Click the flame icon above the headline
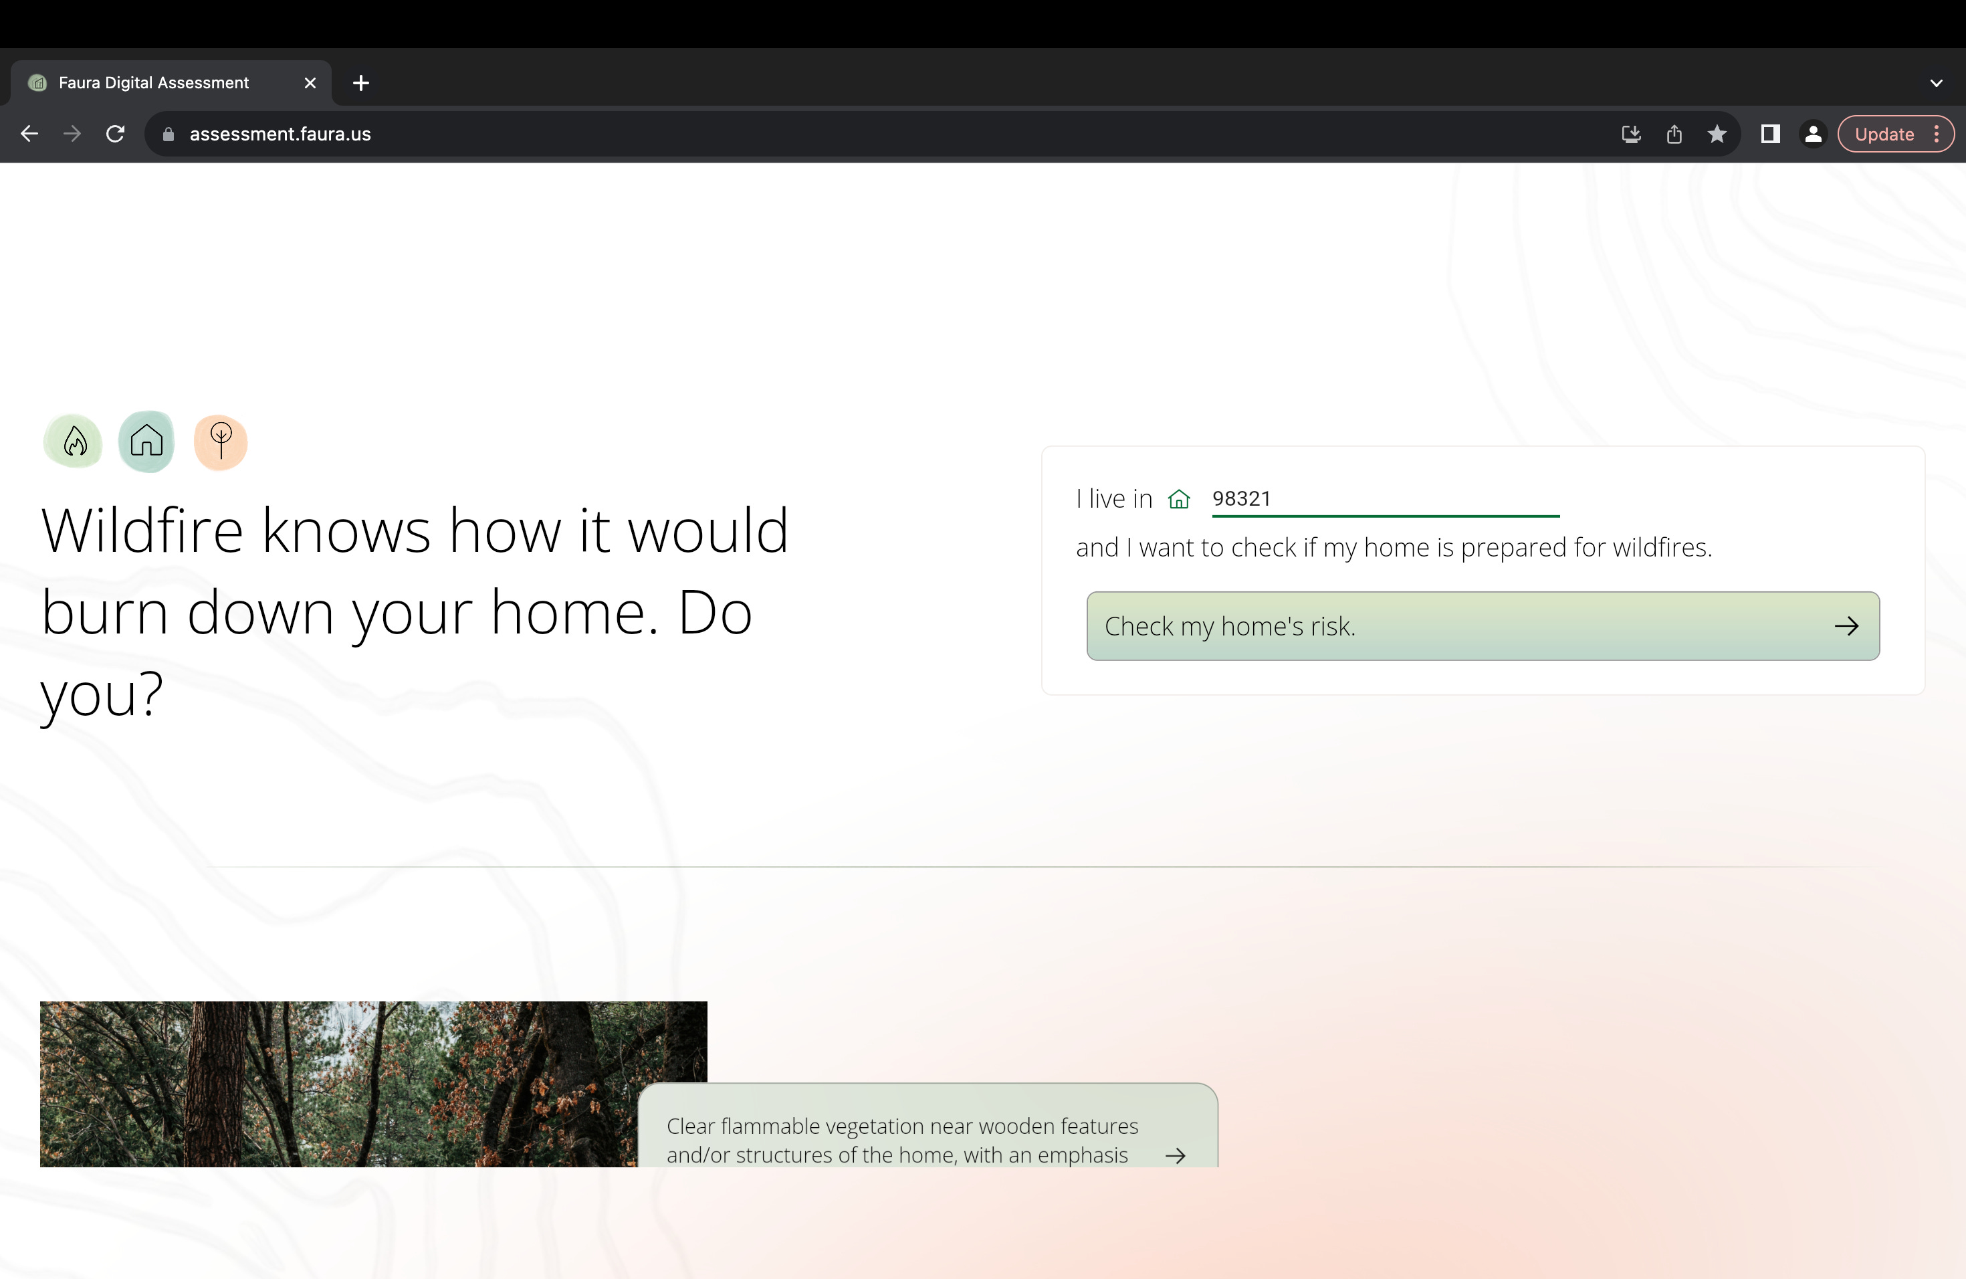 [x=74, y=441]
